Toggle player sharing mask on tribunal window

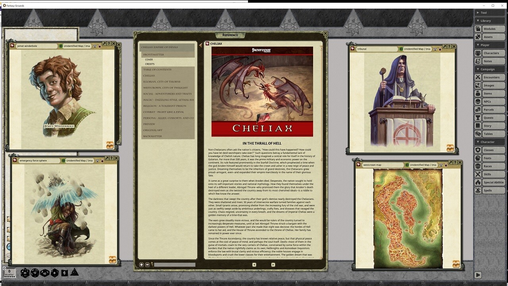[435, 49]
